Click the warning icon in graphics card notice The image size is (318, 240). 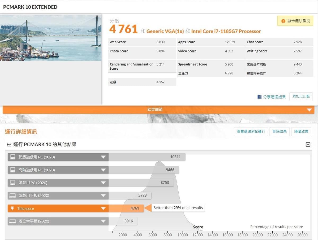click(x=283, y=21)
